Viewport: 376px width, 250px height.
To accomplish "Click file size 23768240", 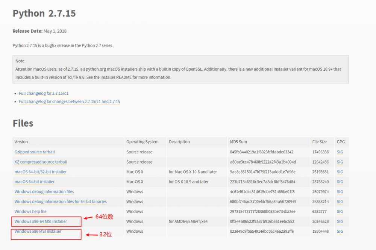I will (x=320, y=182).
